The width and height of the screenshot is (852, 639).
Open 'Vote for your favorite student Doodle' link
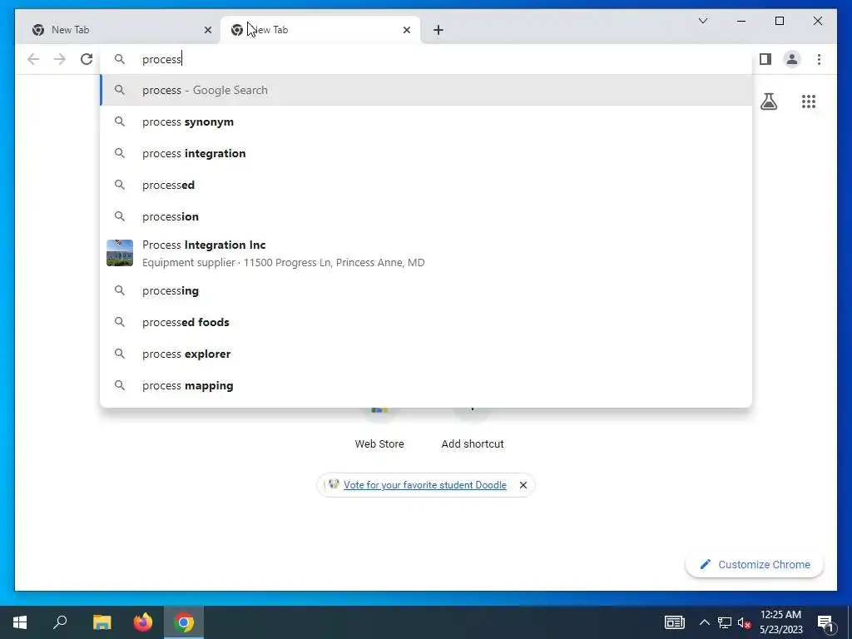[x=425, y=485]
